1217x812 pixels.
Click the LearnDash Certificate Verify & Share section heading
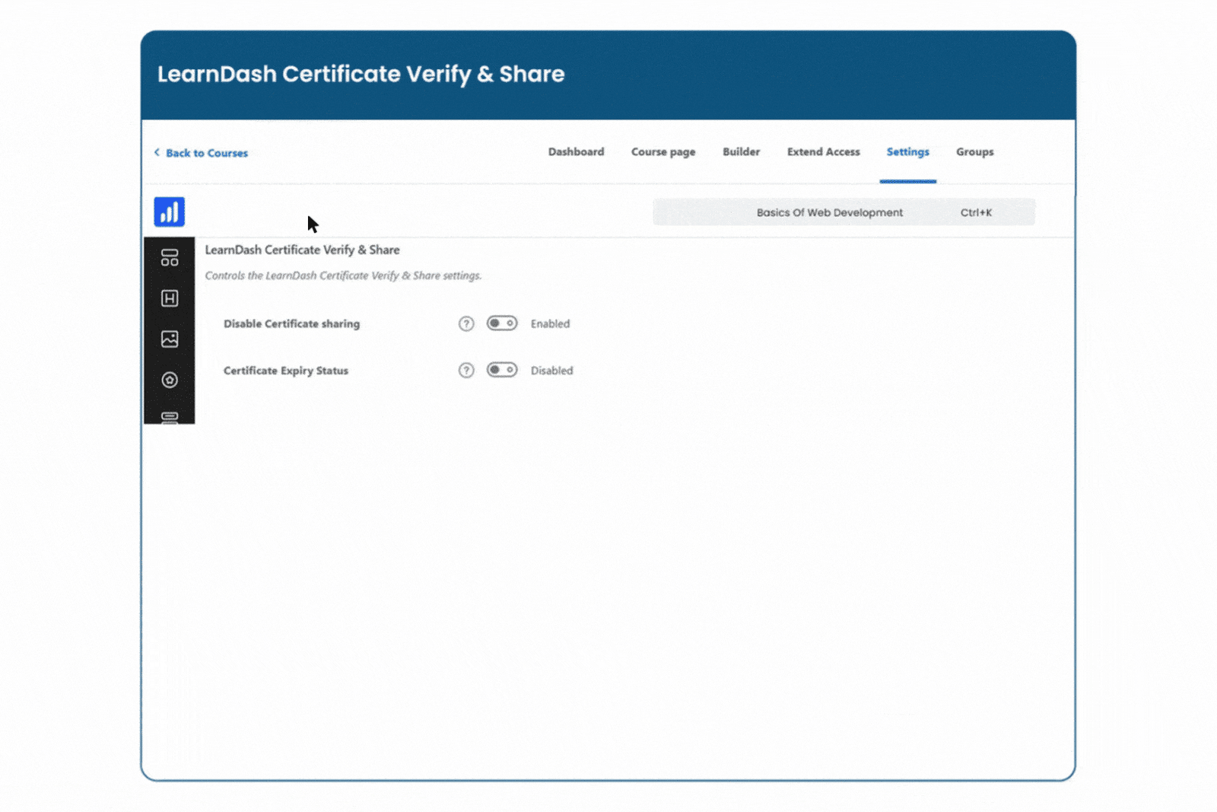(302, 250)
